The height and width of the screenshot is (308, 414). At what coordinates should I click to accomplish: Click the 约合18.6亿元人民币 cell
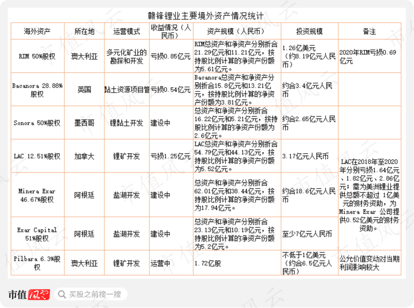tap(310, 195)
